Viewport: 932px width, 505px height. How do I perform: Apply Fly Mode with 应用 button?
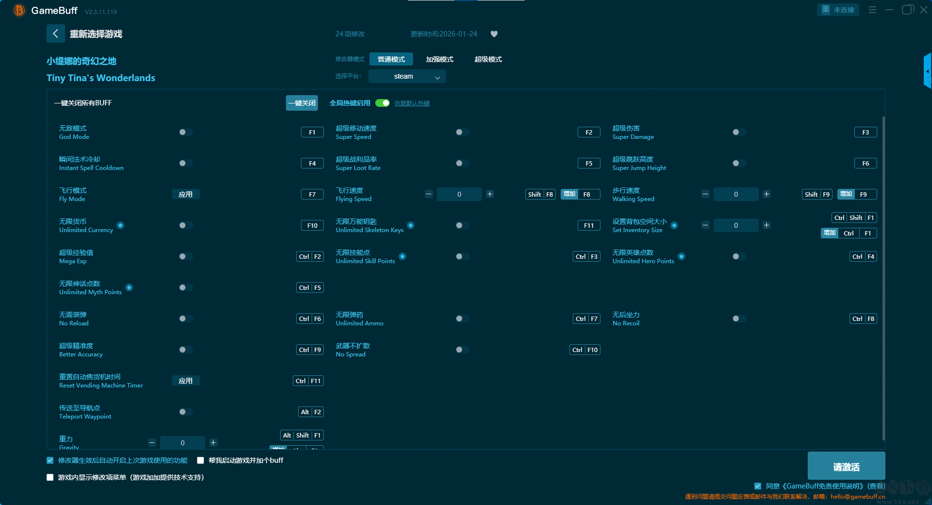[186, 194]
